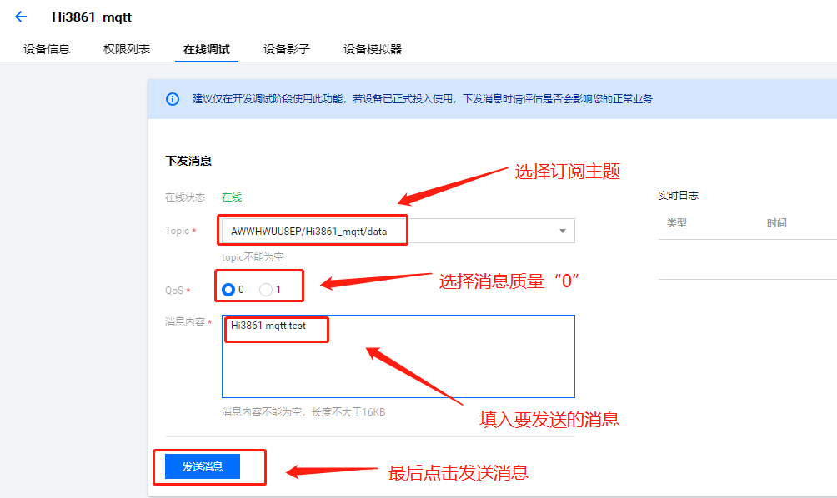This screenshot has width=837, height=498.
Task: Click the 时间 column header
Action: [777, 223]
